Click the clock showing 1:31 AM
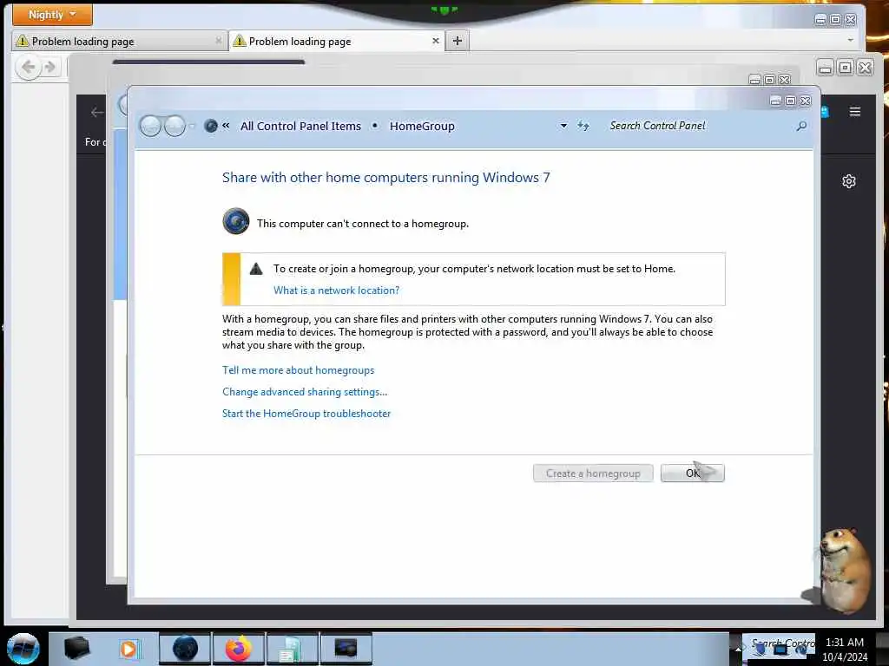This screenshot has height=666, width=889. pyautogui.click(x=845, y=650)
